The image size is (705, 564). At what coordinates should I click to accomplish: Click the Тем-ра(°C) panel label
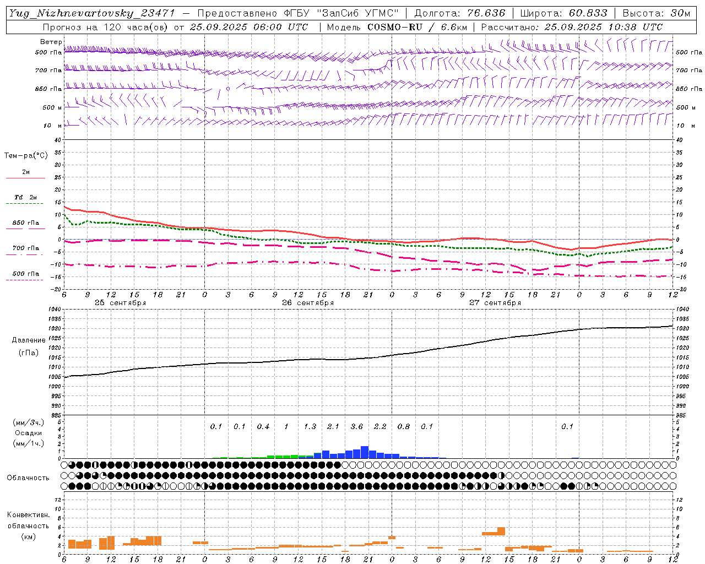tap(26, 156)
